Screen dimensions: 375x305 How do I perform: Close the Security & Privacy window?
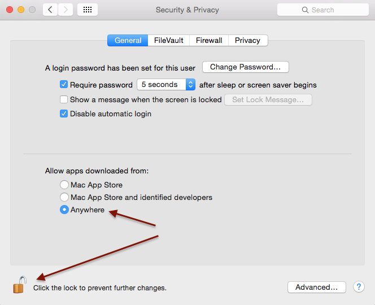(x=10, y=10)
